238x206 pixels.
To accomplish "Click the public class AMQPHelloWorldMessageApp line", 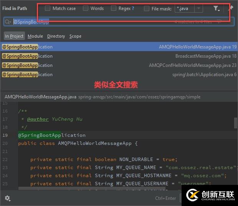I will [x=78, y=143].
